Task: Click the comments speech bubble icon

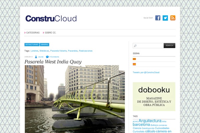Action: [47, 57]
